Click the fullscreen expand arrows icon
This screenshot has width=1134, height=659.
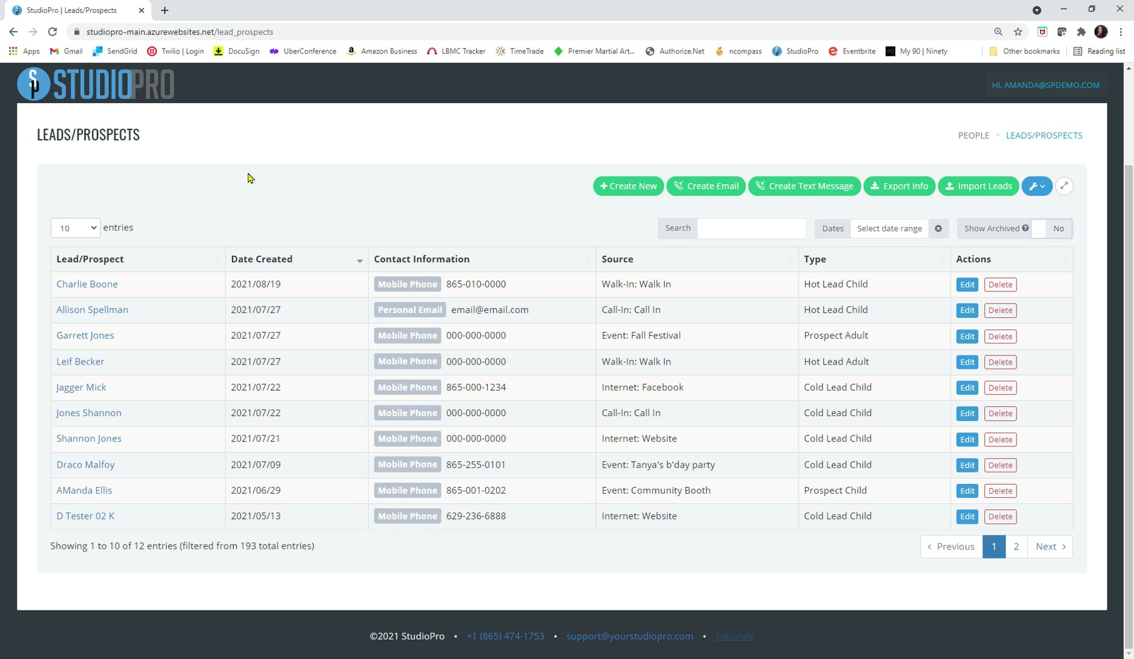[1064, 186]
